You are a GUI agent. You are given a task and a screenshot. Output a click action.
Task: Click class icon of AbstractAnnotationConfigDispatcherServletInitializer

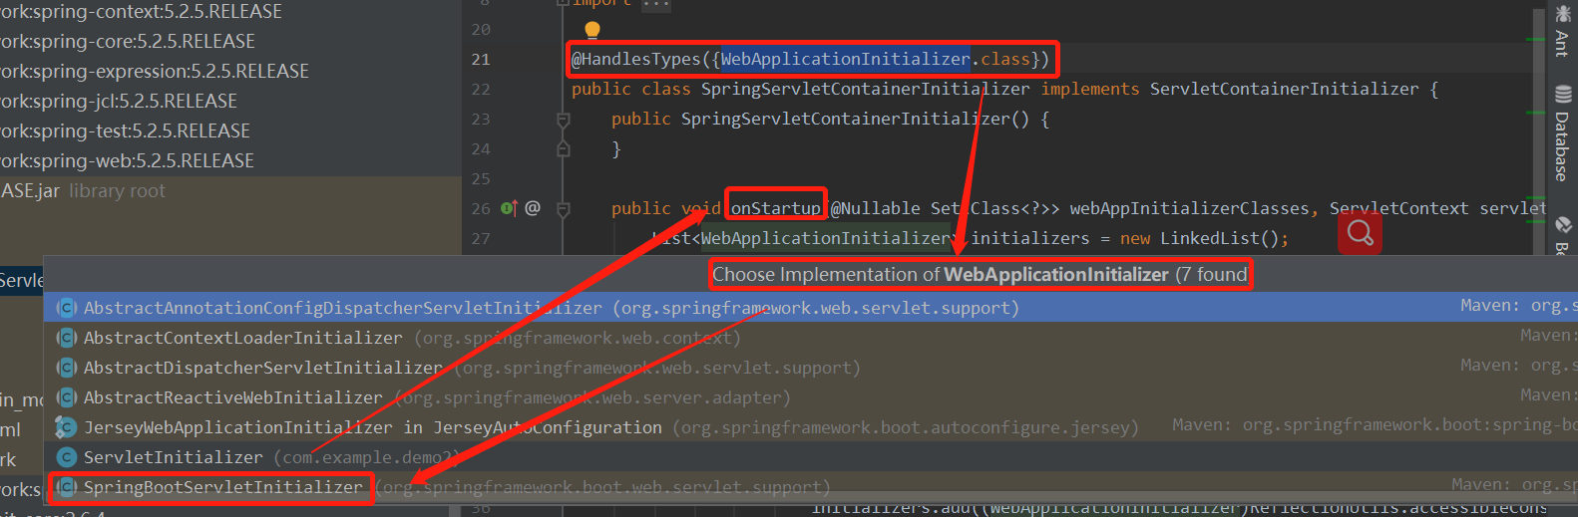(x=67, y=308)
